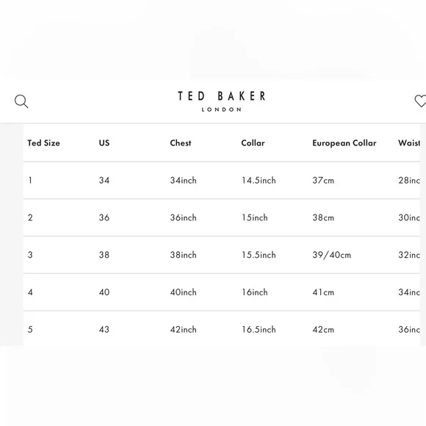This screenshot has height=426, width=426.
Task: Click the 38inch chest value
Action: click(x=183, y=255)
